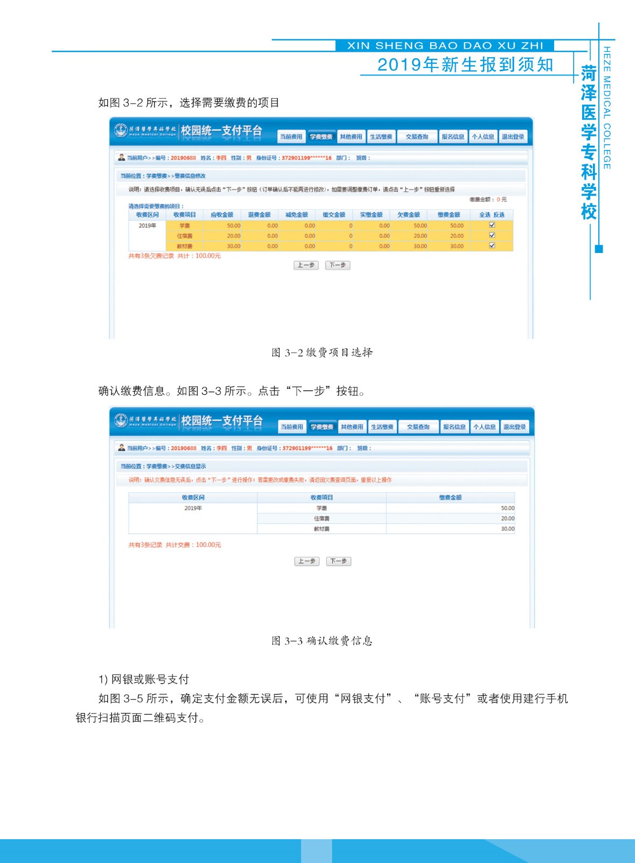This screenshot has width=635, height=863.
Task: Uncheck the 住宿费 row checkbox
Action: [x=492, y=235]
